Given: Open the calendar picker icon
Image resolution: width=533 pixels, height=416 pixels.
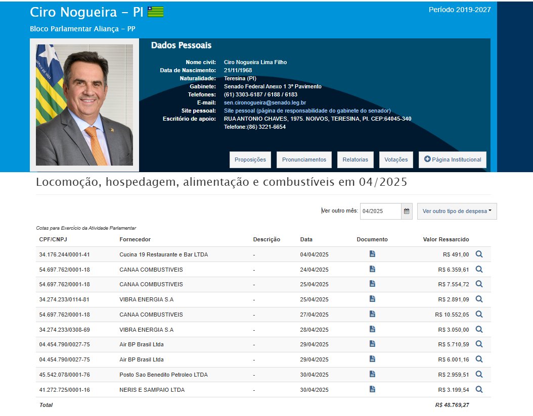Looking at the screenshot, I should point(407,211).
